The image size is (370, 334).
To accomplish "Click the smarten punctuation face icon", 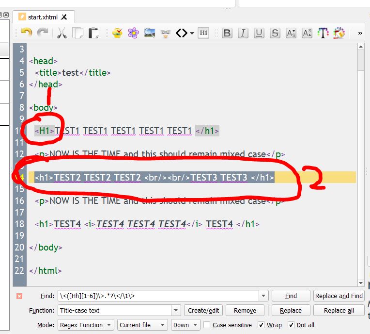I will [x=166, y=33].
